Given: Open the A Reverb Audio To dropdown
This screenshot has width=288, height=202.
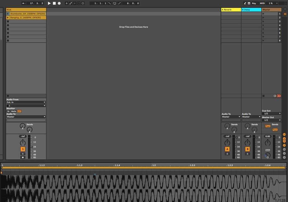Looking at the screenshot, I should (231, 117).
